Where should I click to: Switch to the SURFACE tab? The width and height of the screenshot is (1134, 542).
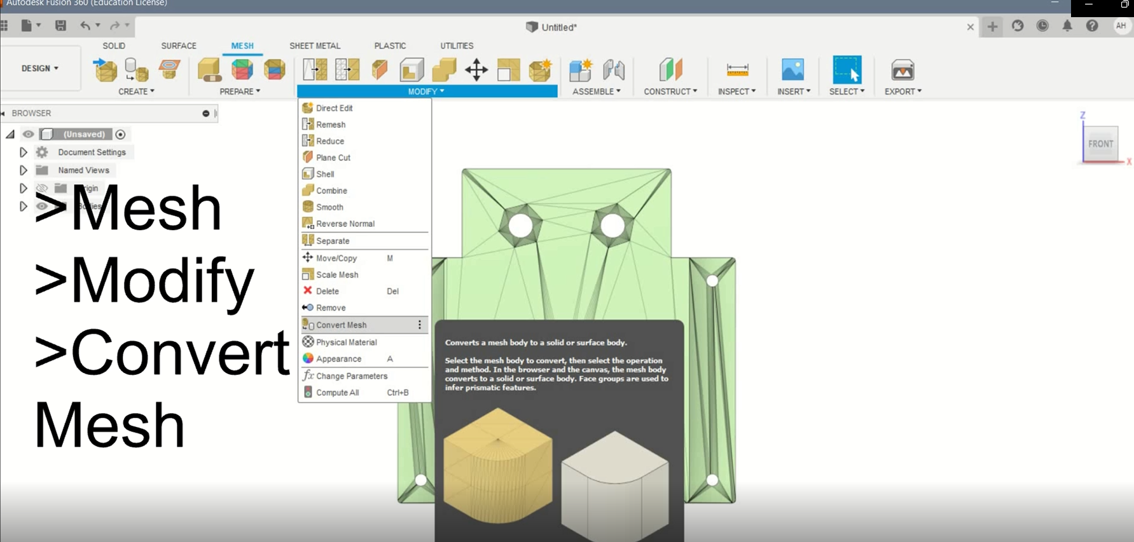coord(179,46)
